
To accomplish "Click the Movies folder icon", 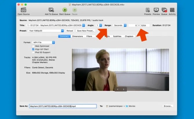I will pos(127,106).
